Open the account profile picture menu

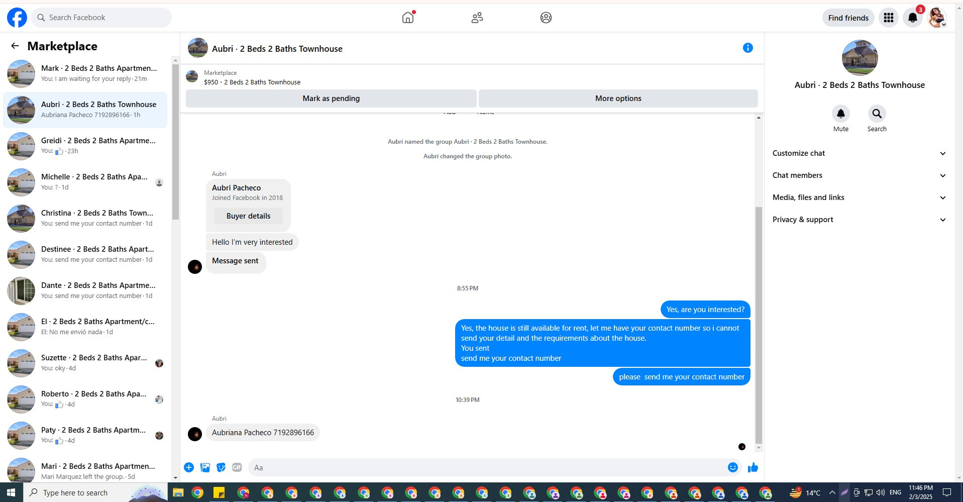click(937, 18)
